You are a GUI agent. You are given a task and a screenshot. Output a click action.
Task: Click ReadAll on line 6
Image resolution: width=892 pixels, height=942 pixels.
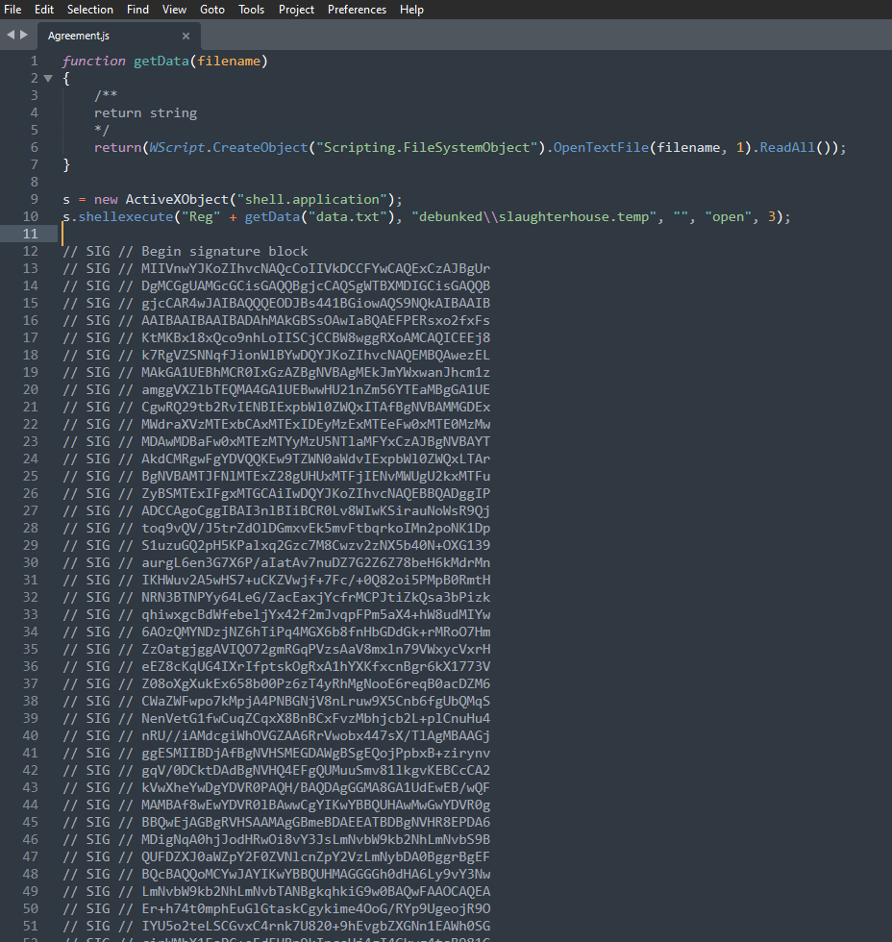click(x=787, y=147)
